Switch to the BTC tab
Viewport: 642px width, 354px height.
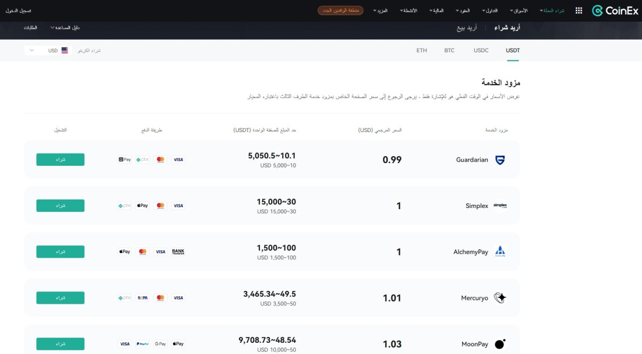(x=449, y=50)
